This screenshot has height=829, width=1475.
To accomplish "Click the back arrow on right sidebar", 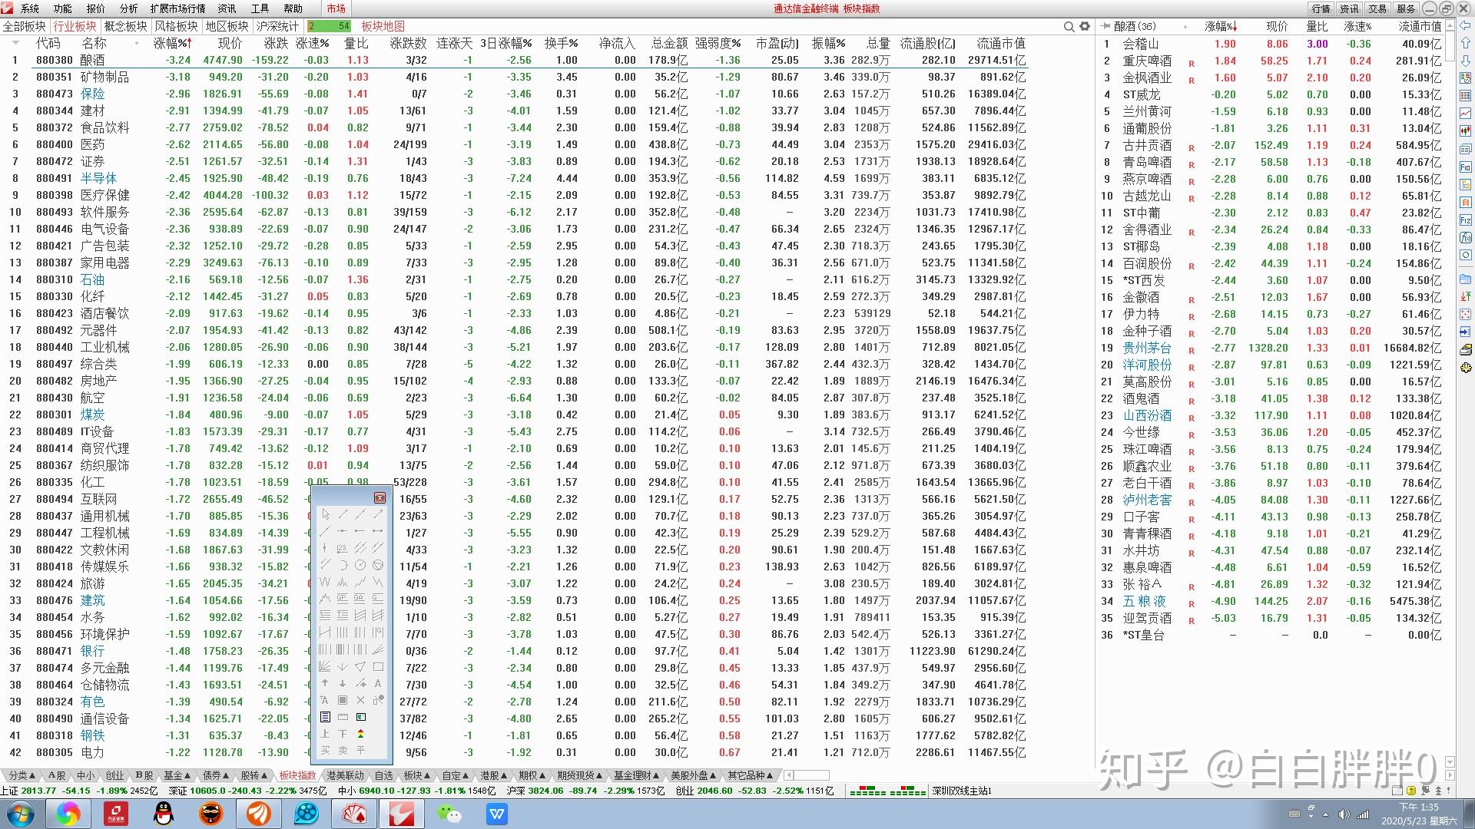I will 1466,25.
